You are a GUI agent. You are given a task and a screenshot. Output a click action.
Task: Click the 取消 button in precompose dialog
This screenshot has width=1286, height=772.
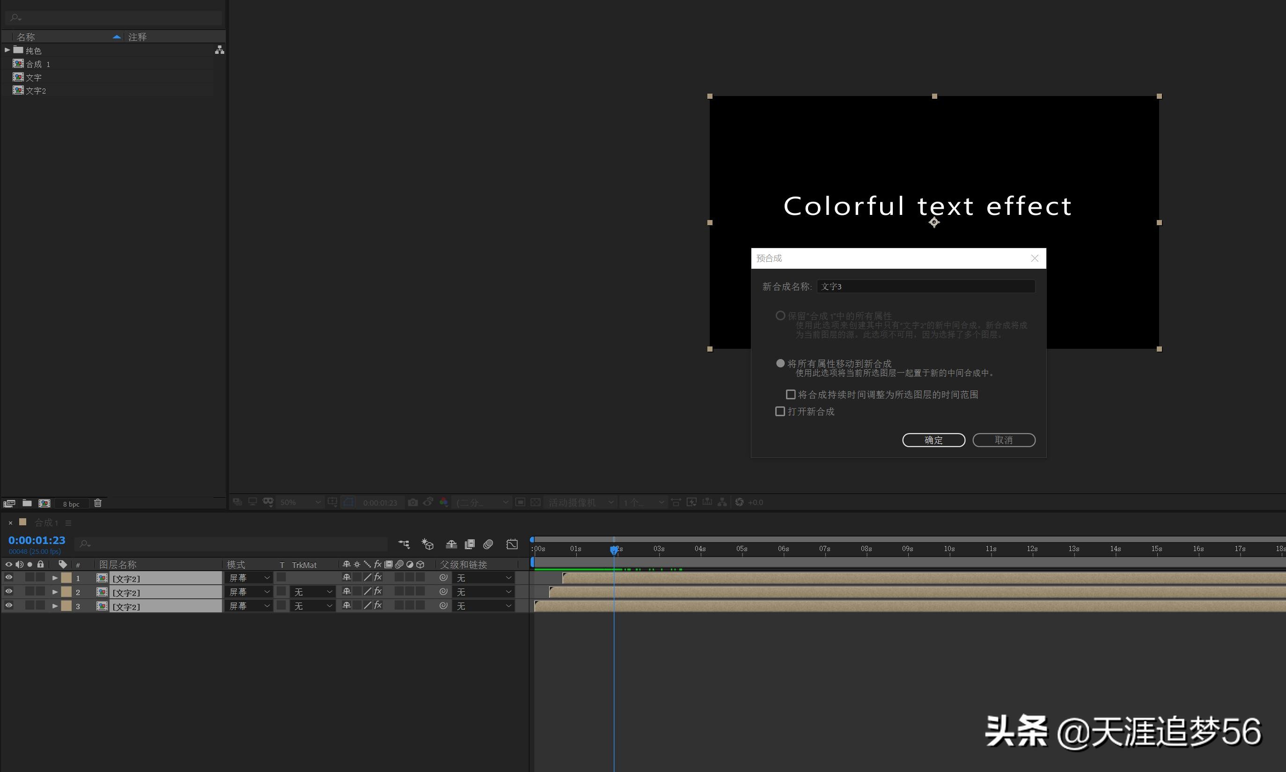coord(1004,440)
